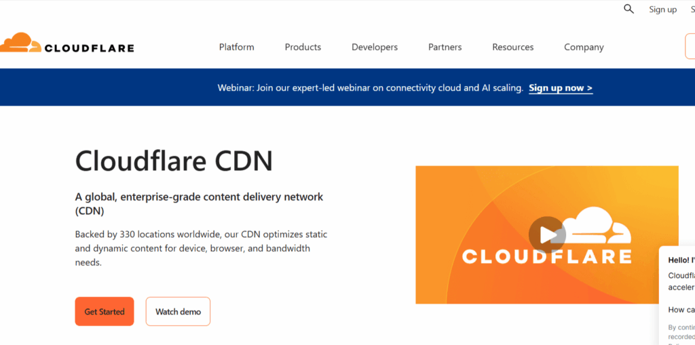The image size is (695, 345).
Task: Click the webinar banner announcement text
Action: click(370, 87)
